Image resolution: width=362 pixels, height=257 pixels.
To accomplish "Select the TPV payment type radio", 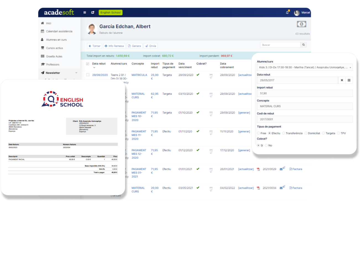I will 338,133.
